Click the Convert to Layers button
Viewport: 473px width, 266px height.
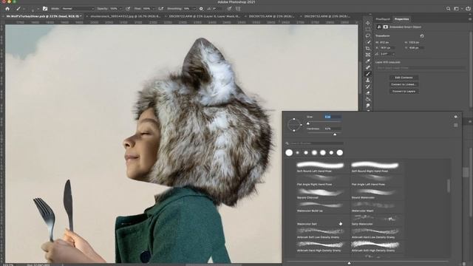click(404, 91)
